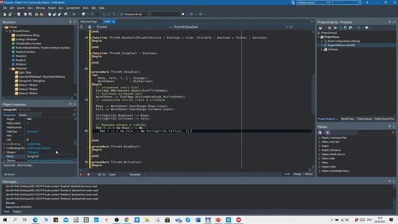Click the Open file folder icon in toolbar
Image resolution: width=398 pixels, height=224 pixels.
tap(10, 14)
